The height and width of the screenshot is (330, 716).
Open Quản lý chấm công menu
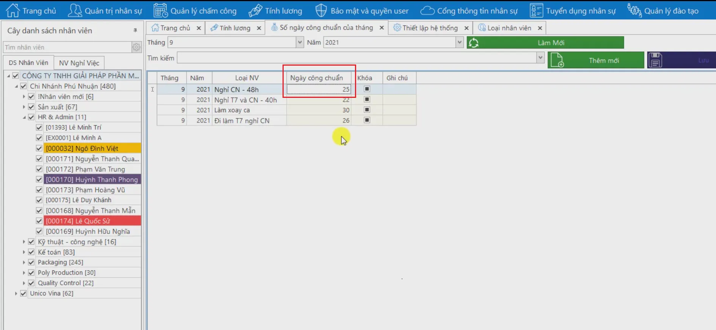(195, 11)
